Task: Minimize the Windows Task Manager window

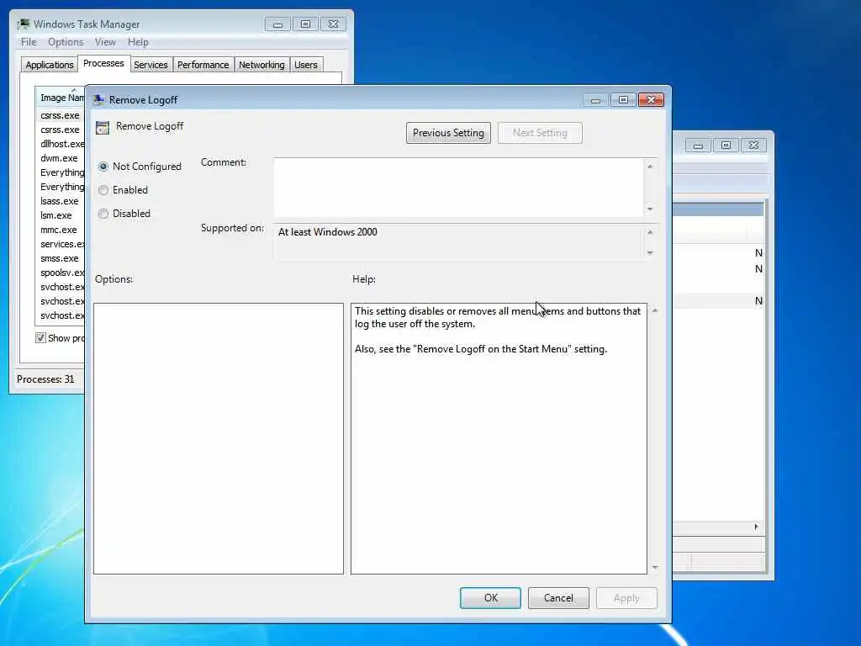Action: click(277, 24)
